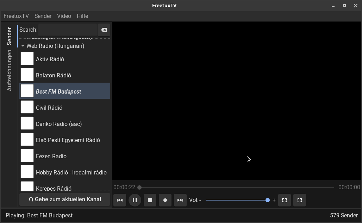362x223 pixels.
Task: Adjust the volume slider
Action: (x=237, y=200)
